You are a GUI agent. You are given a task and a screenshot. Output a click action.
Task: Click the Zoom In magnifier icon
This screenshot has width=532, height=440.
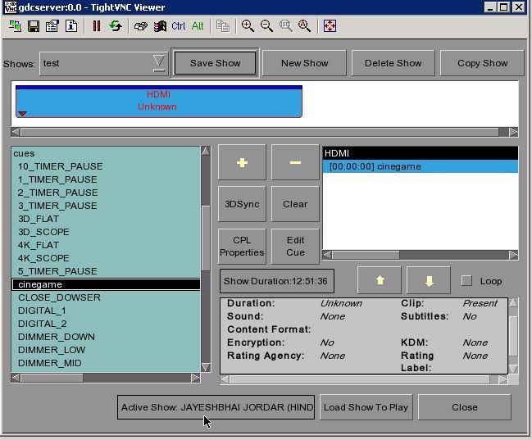coord(248,26)
